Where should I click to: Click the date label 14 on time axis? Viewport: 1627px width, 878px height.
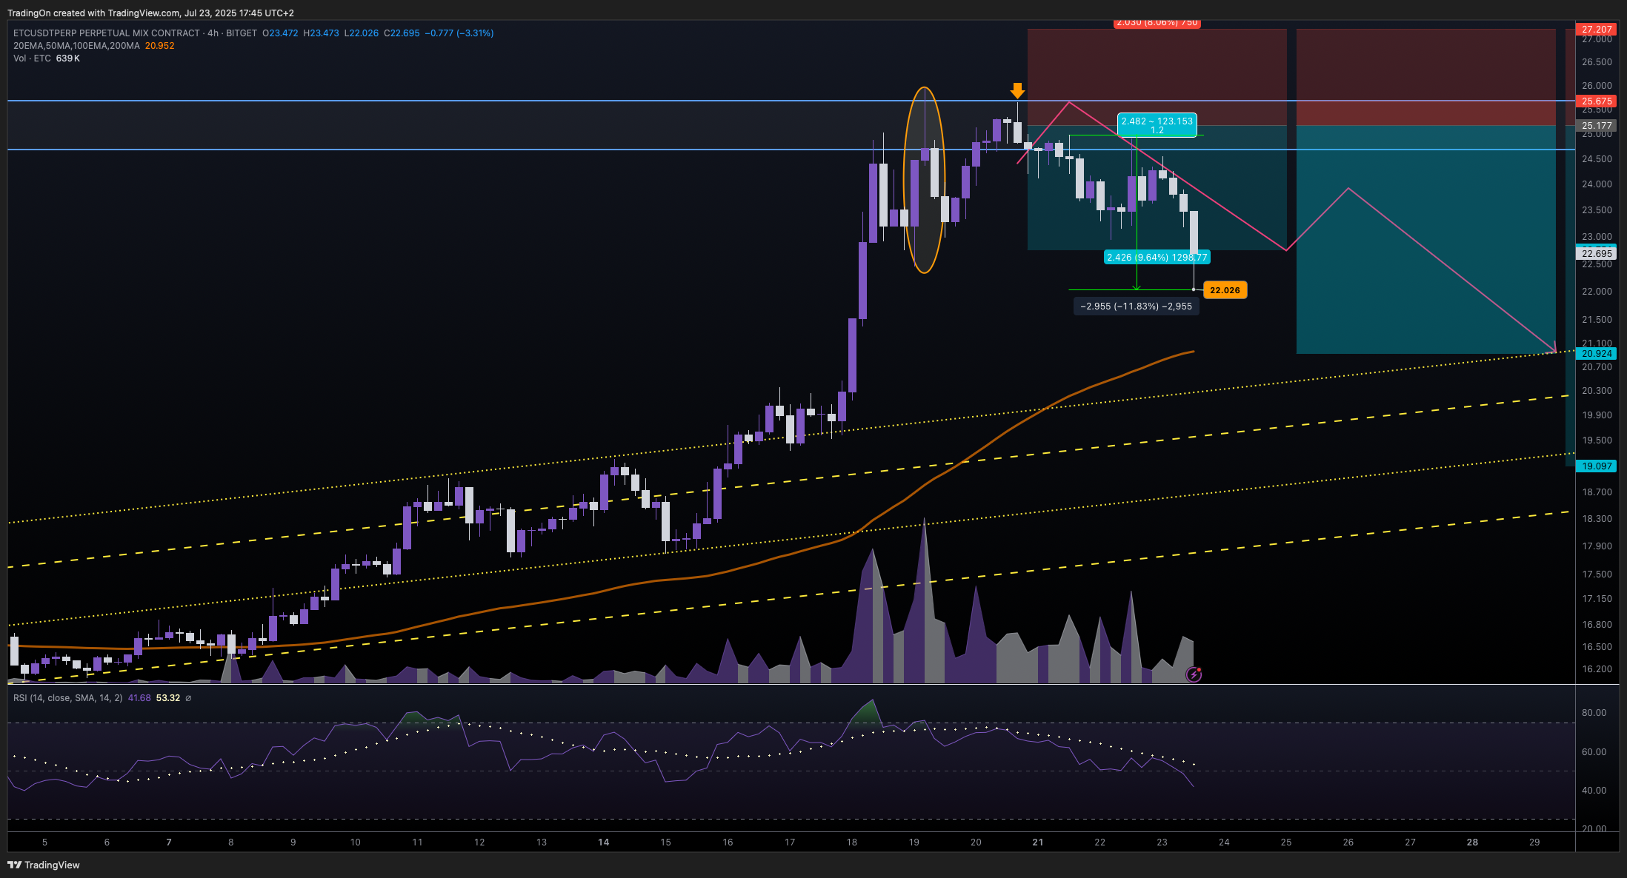(604, 842)
